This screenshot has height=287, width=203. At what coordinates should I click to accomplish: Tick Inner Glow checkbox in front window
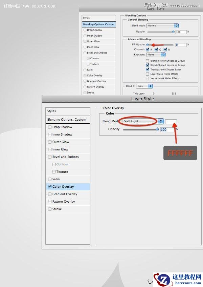[x=49, y=149]
